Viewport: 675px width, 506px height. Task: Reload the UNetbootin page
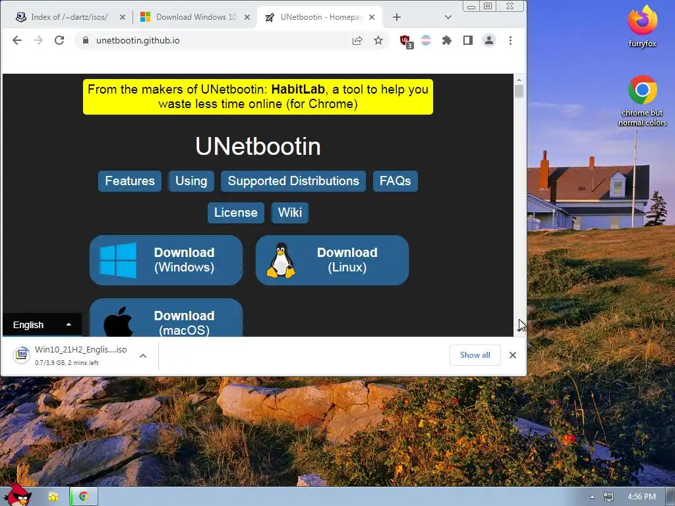click(59, 40)
